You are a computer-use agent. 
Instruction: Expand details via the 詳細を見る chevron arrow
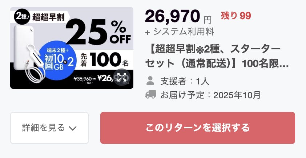[73, 128]
